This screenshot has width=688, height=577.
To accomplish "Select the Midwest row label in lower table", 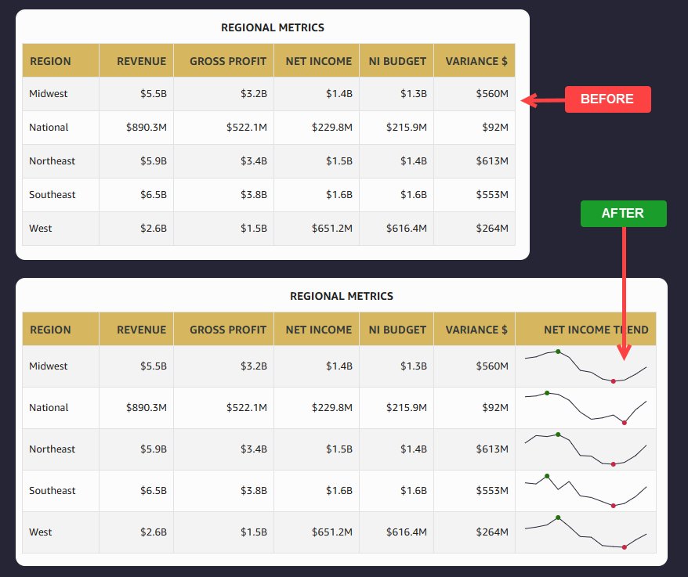I will tap(49, 366).
